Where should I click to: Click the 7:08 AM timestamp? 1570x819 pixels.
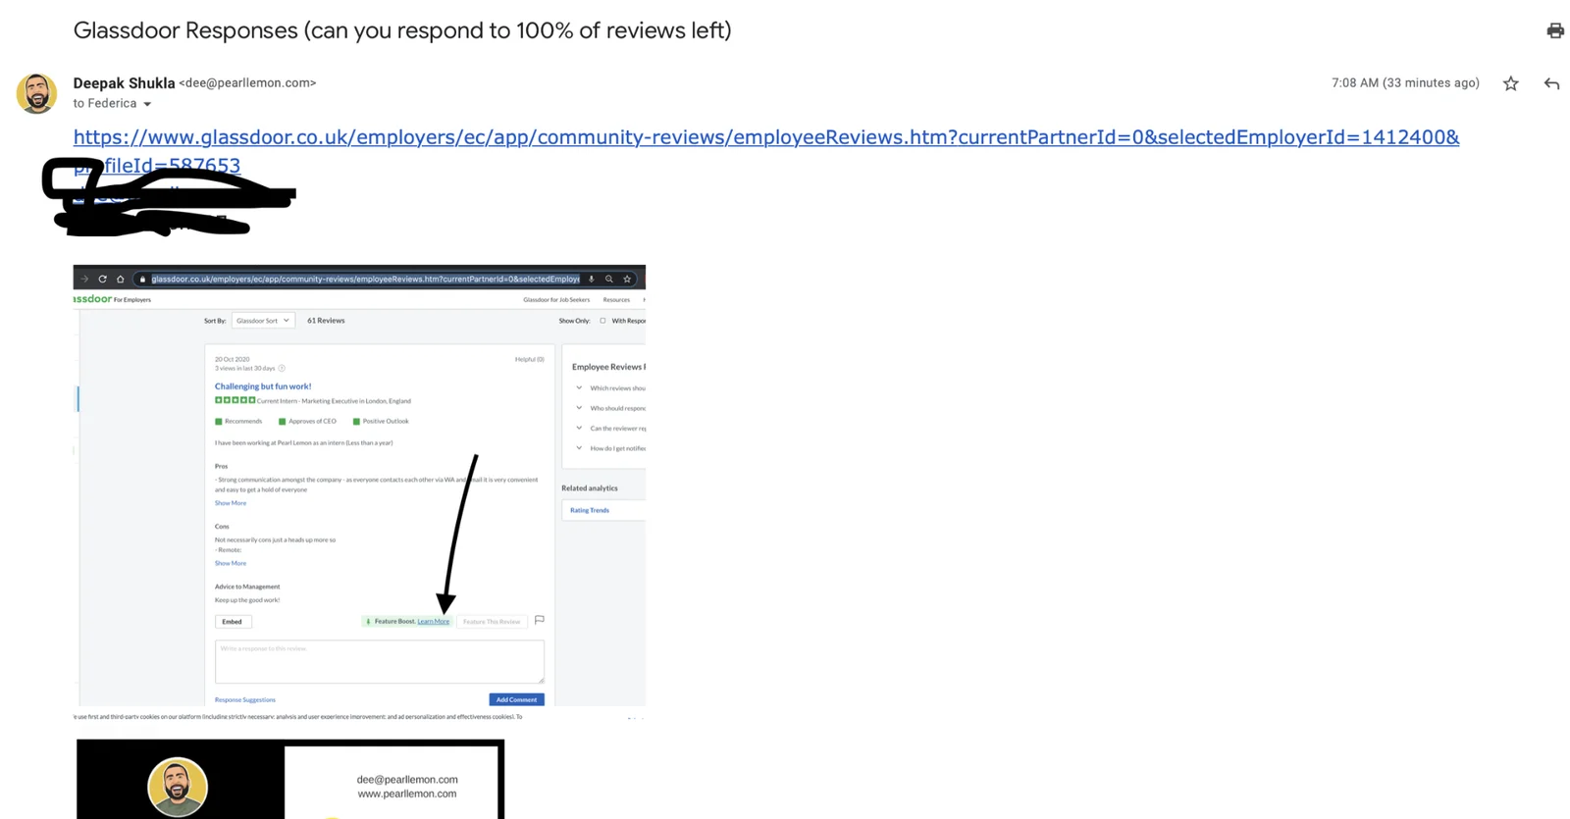click(x=1405, y=83)
